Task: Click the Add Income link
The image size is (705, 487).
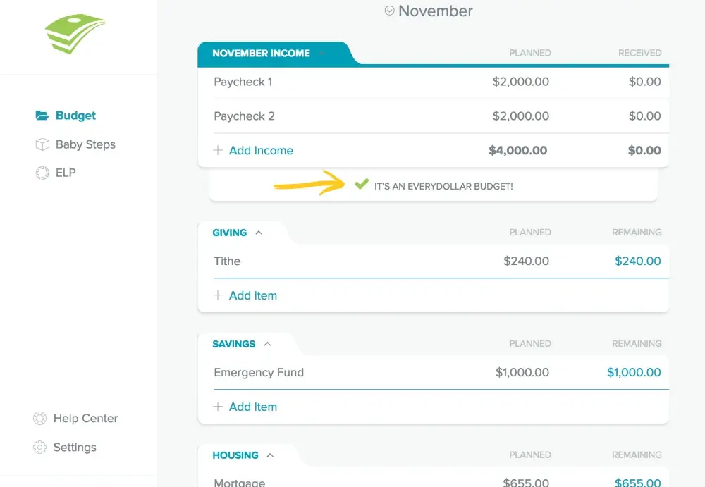Action: point(261,150)
